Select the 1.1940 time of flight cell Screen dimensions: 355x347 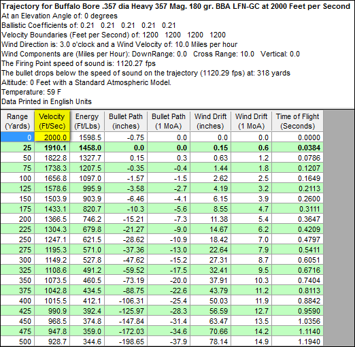297,342
